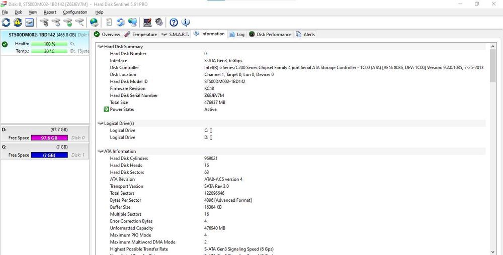The height and width of the screenshot is (255, 503).
Task: Click the globe with disk toolbar icon
Action: click(x=94, y=23)
